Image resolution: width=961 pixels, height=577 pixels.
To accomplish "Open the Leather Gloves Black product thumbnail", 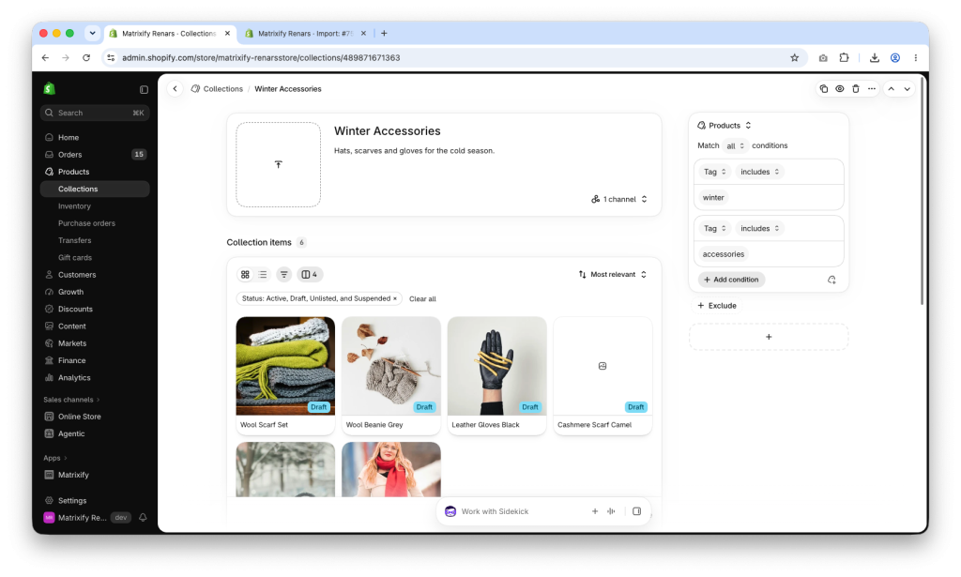I will (x=497, y=366).
